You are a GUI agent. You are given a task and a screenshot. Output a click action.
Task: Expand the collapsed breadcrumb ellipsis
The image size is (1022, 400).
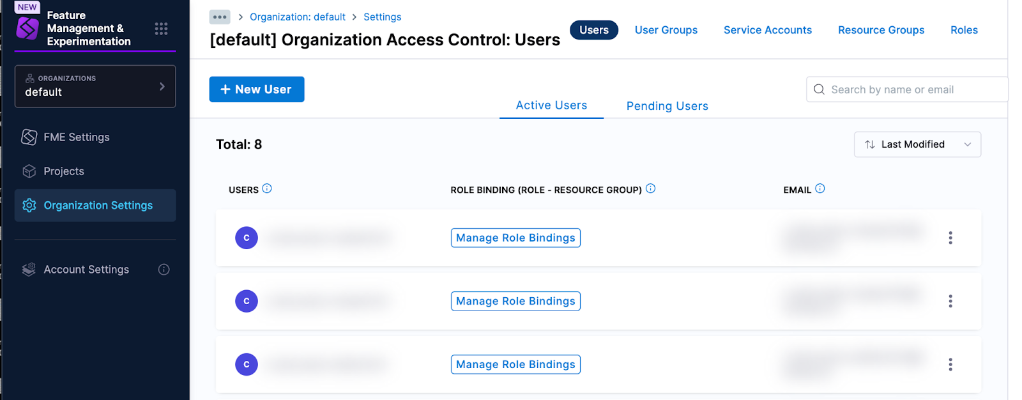coord(220,17)
